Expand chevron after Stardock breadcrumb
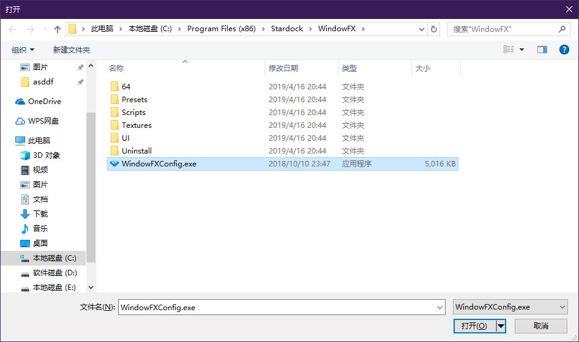 (310, 29)
